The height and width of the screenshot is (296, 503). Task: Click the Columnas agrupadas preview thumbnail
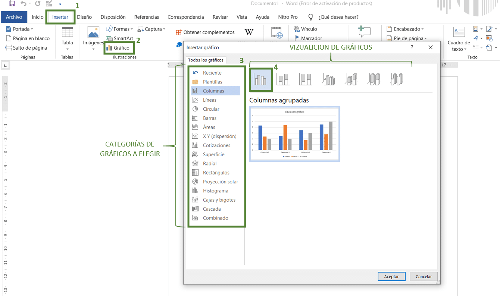[x=294, y=134]
